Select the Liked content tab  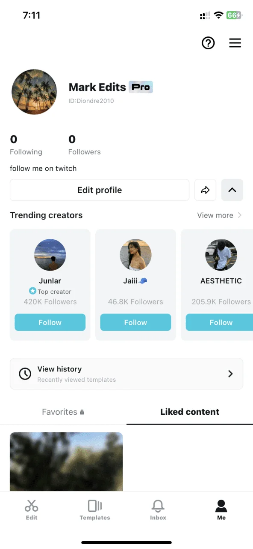[190, 412]
